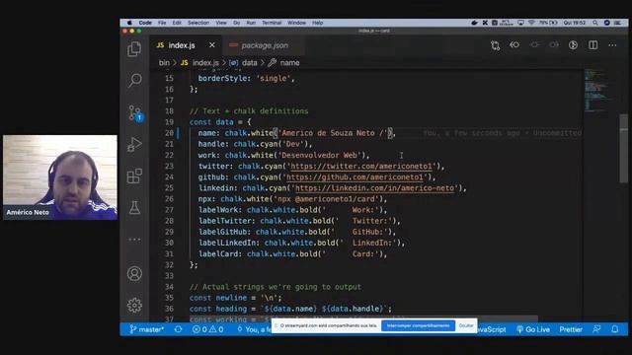Open the Go menu

click(237, 23)
